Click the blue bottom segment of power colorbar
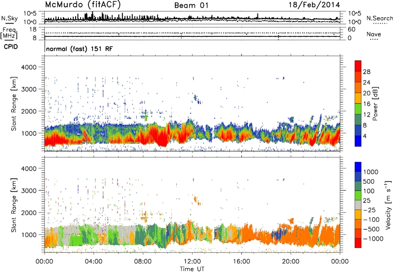 (x=358, y=141)
